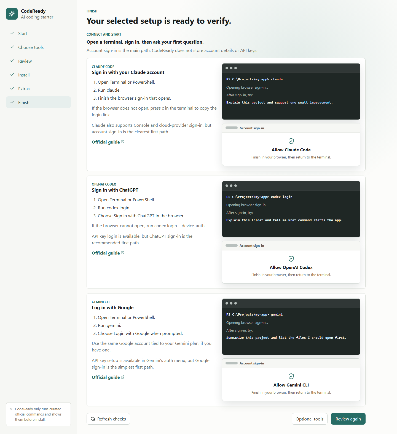Click "Choose Login with Google when prompted." step
The width and height of the screenshot is (397, 434).
pyautogui.click(x=140, y=334)
